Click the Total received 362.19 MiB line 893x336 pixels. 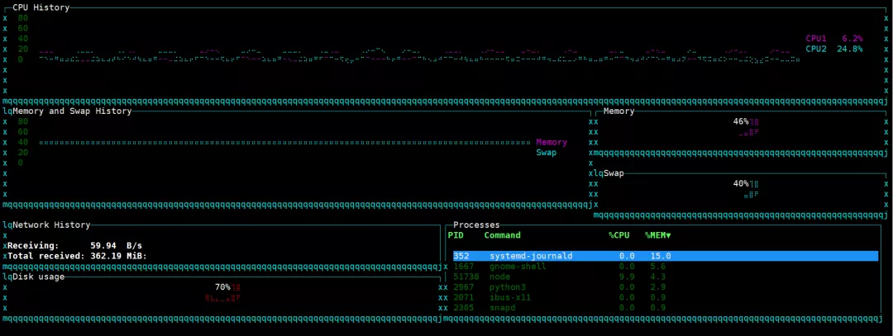[78, 256]
